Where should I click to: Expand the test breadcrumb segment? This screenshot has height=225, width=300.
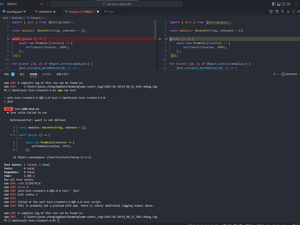(5, 18)
